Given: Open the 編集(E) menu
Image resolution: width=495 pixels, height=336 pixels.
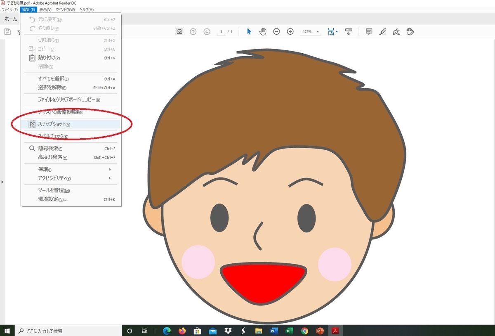Looking at the screenshot, I should [x=28, y=9].
